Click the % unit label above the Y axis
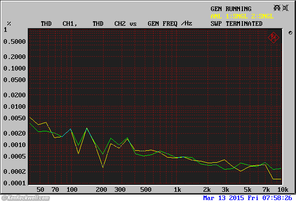Screen dimensions: 296x201 pos(9,24)
